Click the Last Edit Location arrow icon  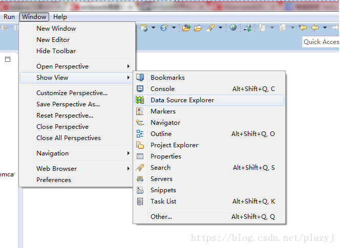303,28
